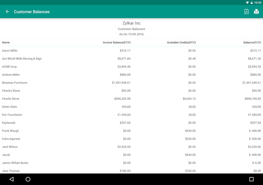263x185 pixels.
Task: Select $8,671.84 invoice balance value
Action: click(124, 59)
